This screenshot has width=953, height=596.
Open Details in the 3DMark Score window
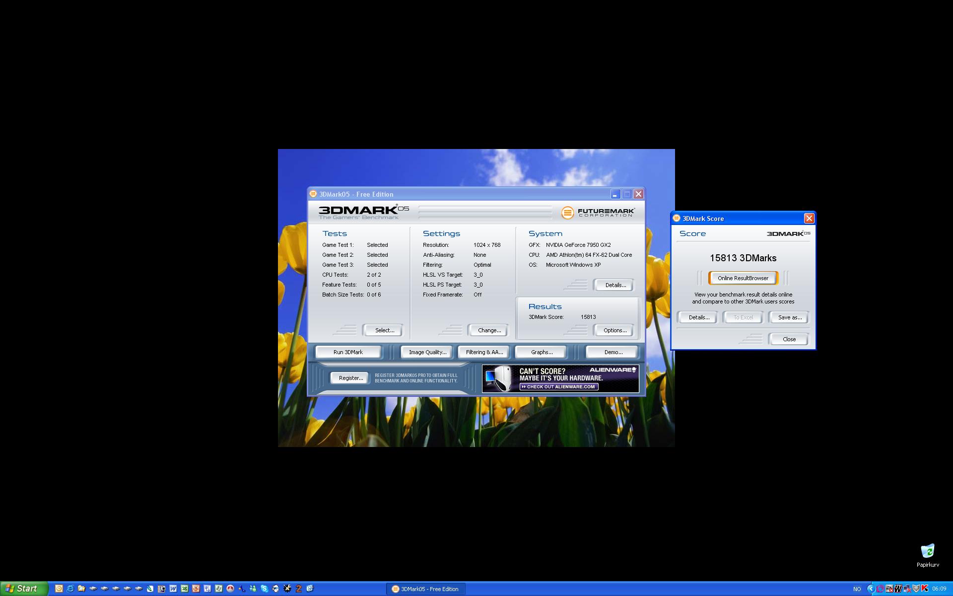coord(698,317)
